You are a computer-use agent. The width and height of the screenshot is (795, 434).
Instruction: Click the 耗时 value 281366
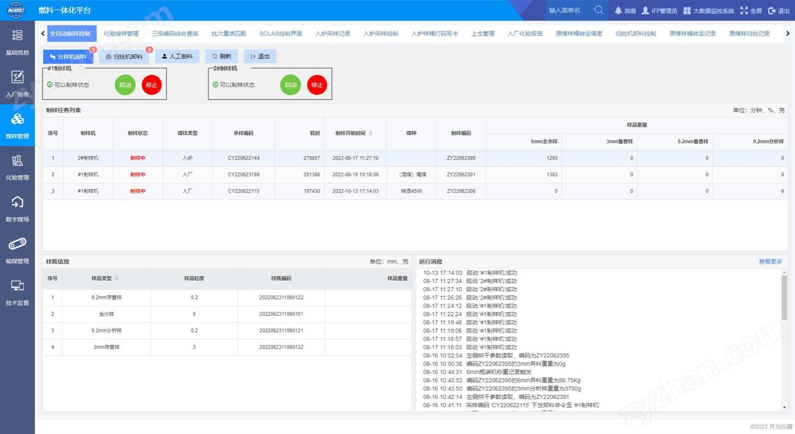click(x=312, y=174)
